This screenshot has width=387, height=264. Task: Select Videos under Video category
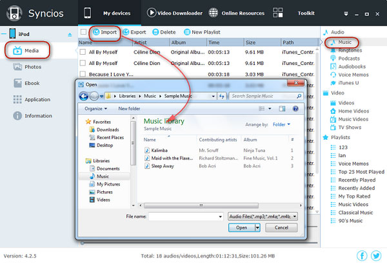click(x=342, y=103)
